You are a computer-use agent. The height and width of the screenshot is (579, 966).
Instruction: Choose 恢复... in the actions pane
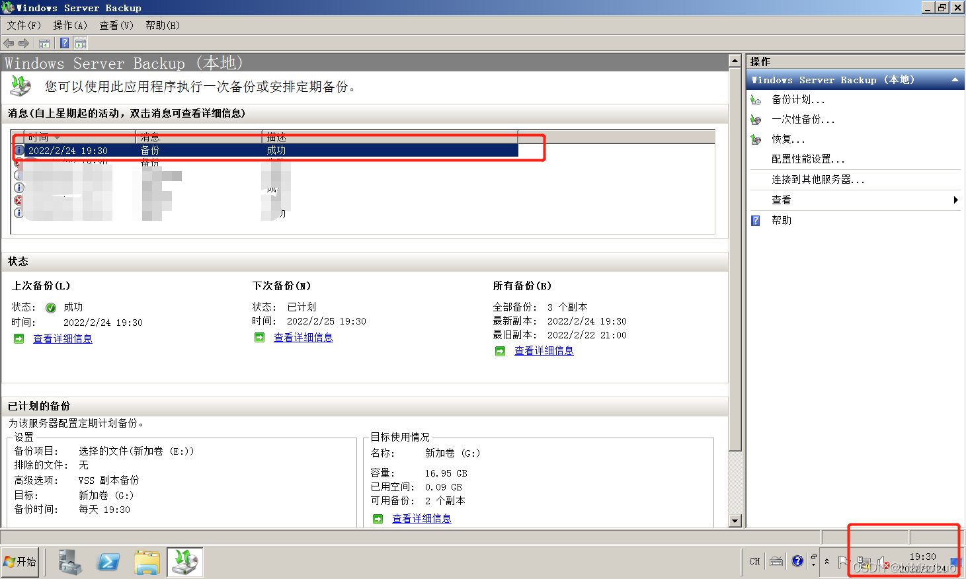point(788,139)
